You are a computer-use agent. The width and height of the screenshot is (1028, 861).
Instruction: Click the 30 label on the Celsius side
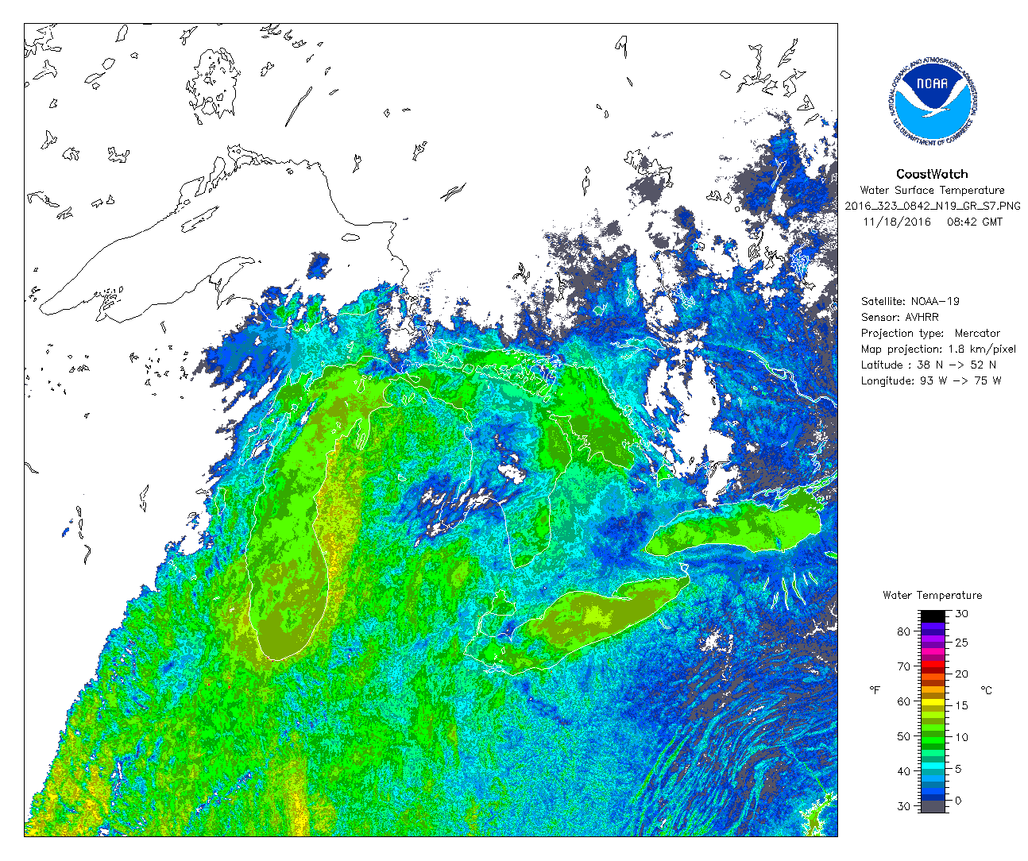tap(961, 614)
